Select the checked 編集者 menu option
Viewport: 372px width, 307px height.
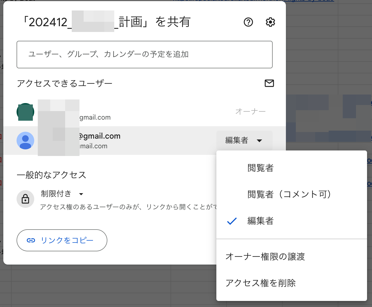[x=260, y=221]
